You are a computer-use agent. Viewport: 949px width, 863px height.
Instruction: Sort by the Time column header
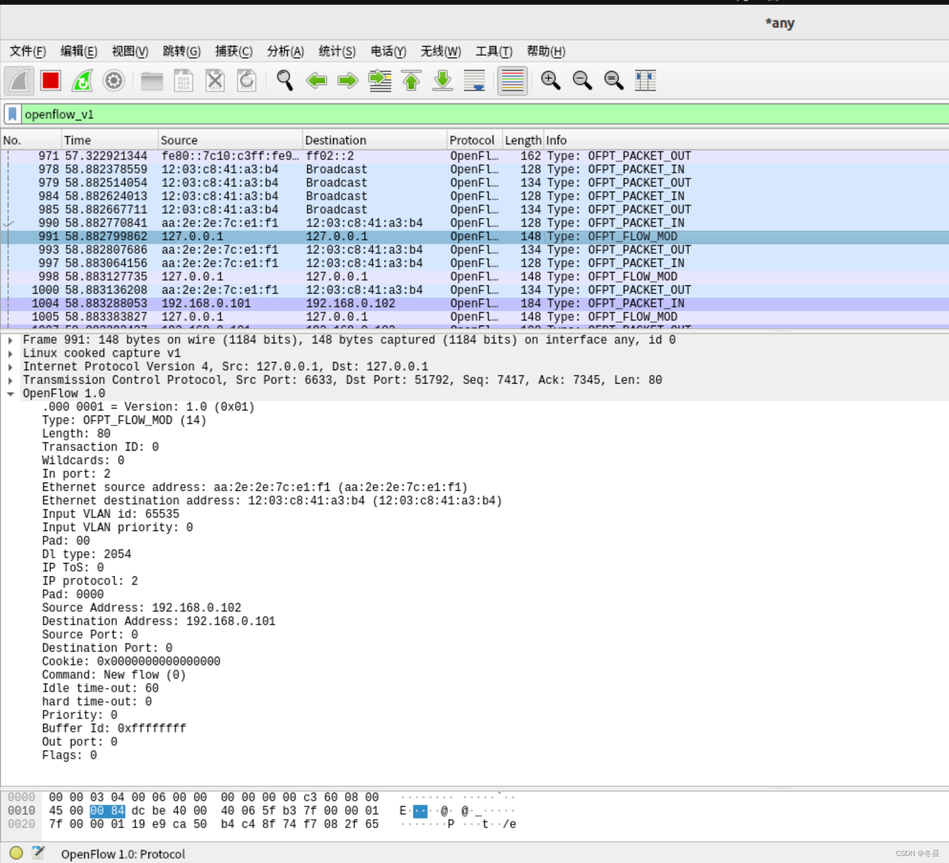pyautogui.click(x=110, y=140)
